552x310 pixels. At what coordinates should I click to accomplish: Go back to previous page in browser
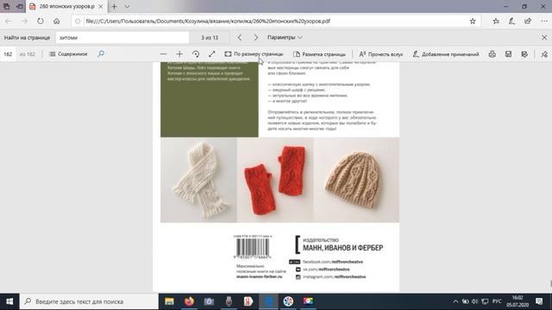pyautogui.click(x=8, y=21)
